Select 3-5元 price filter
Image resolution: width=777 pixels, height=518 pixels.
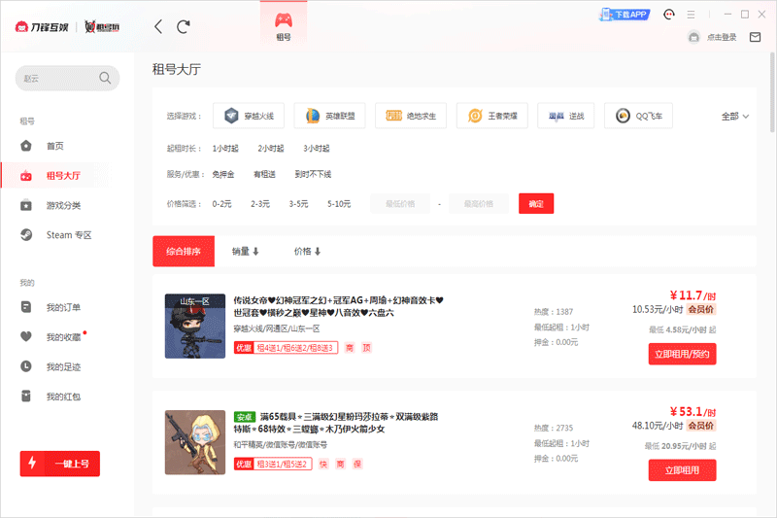click(298, 204)
